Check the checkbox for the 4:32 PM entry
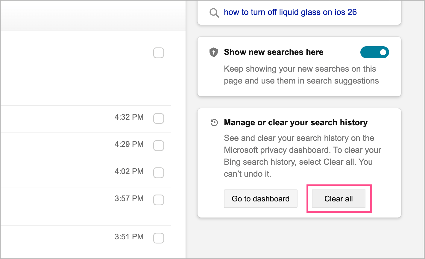 (x=159, y=118)
